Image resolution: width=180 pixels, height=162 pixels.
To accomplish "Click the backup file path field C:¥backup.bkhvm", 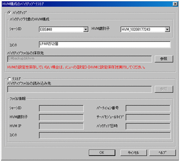I will coord(80,59).
